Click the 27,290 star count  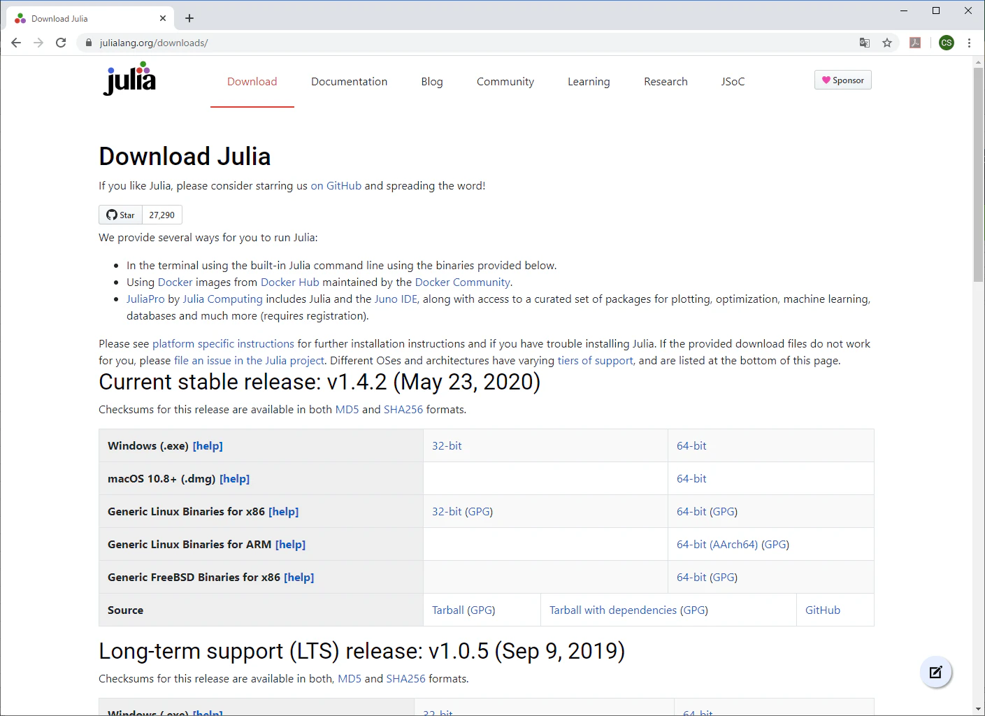(x=162, y=215)
